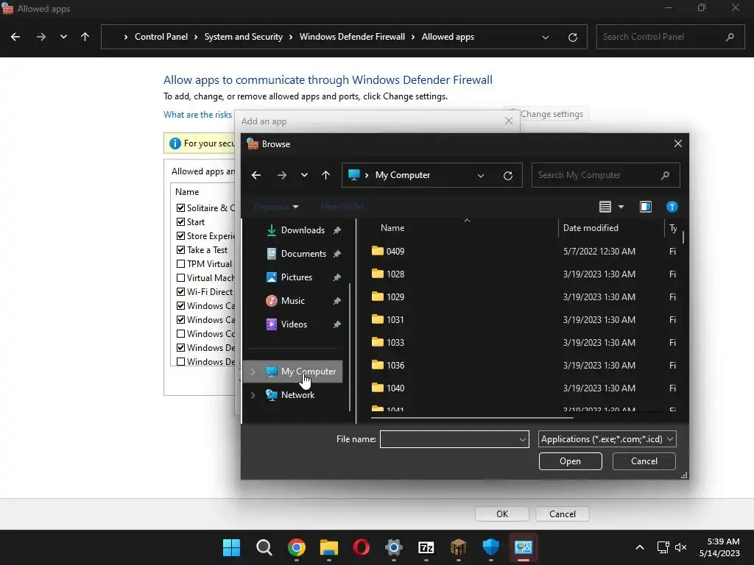Click the Search Control Panel field
This screenshot has width=754, height=565.
tap(670, 37)
